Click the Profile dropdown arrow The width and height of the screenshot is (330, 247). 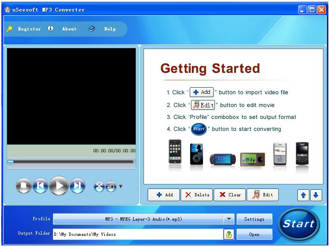[229, 219]
